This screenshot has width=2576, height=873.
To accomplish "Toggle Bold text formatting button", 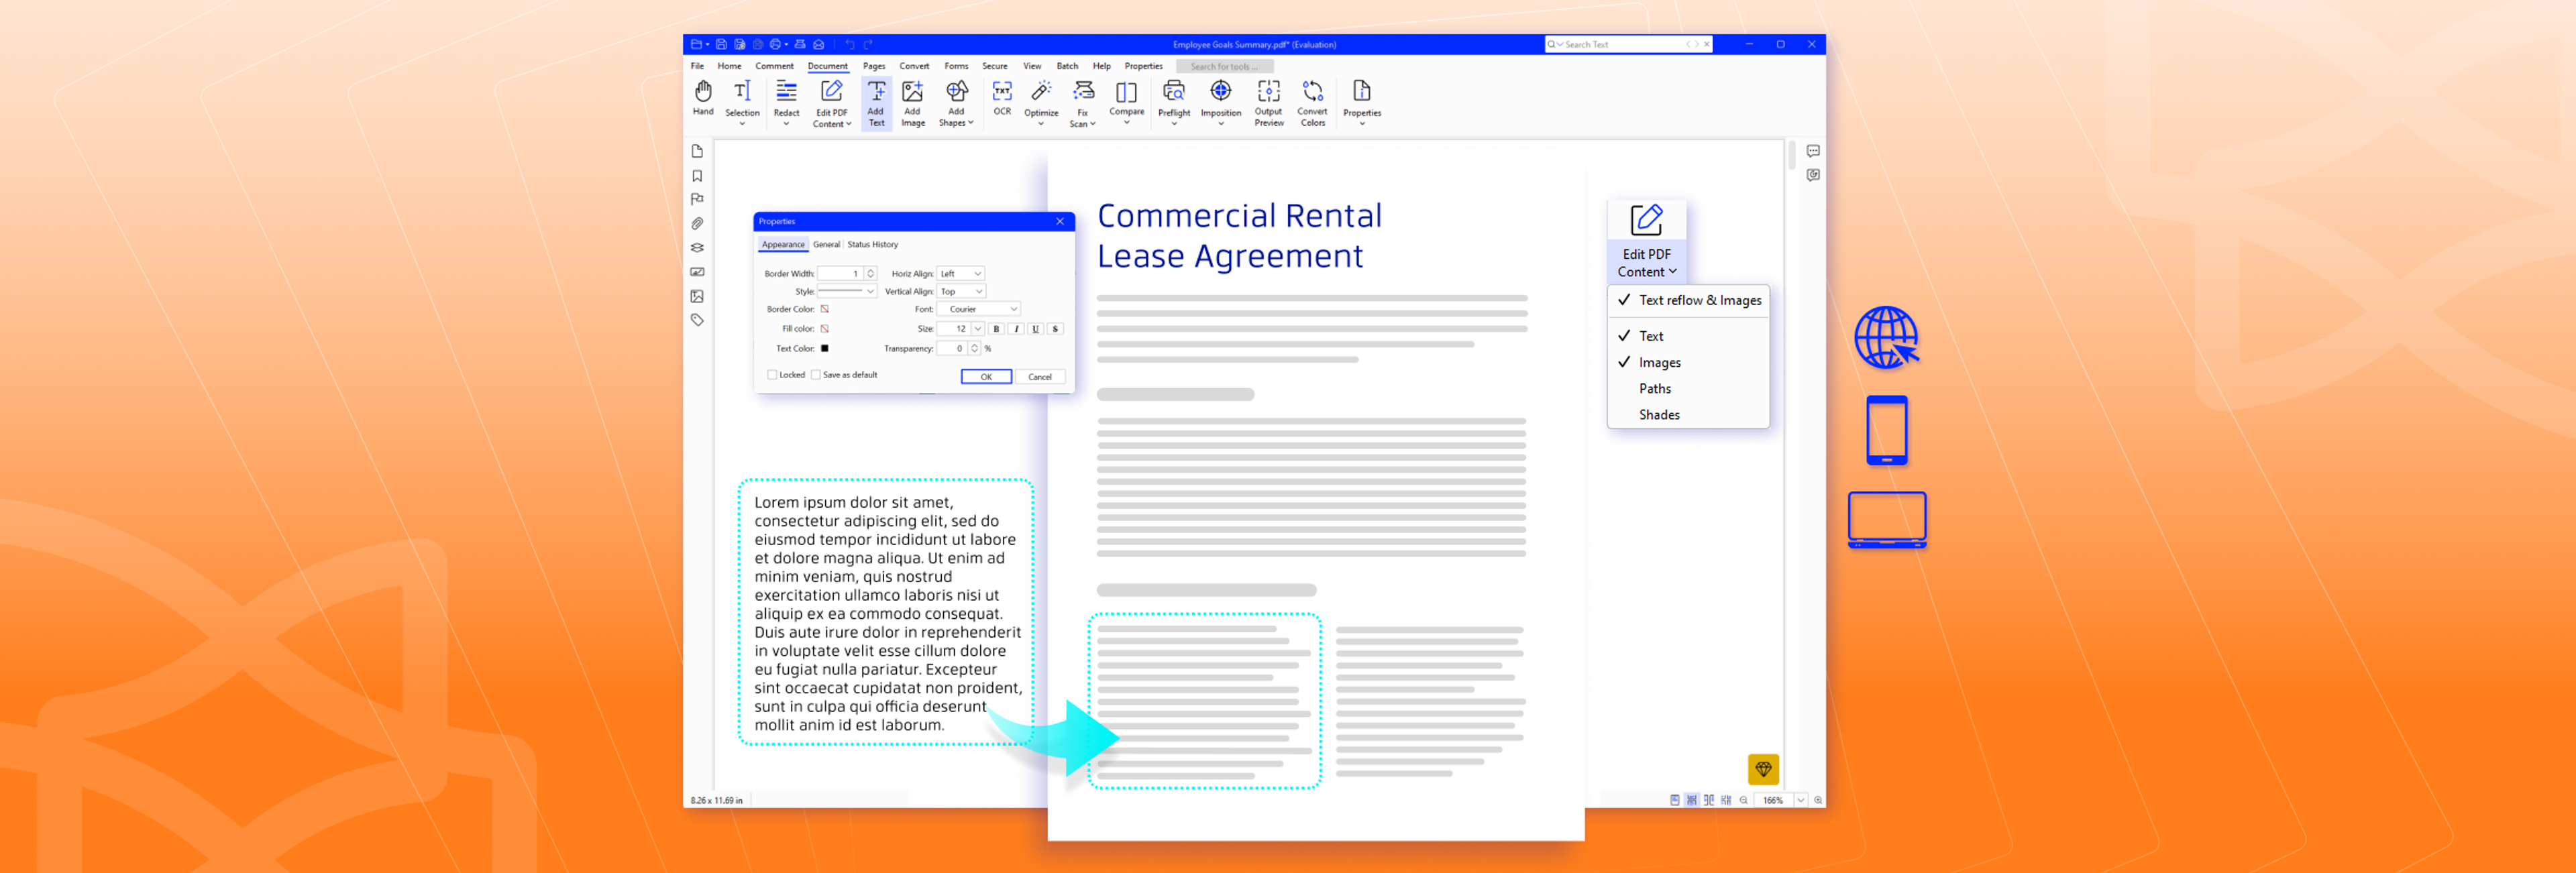I will coord(996,328).
